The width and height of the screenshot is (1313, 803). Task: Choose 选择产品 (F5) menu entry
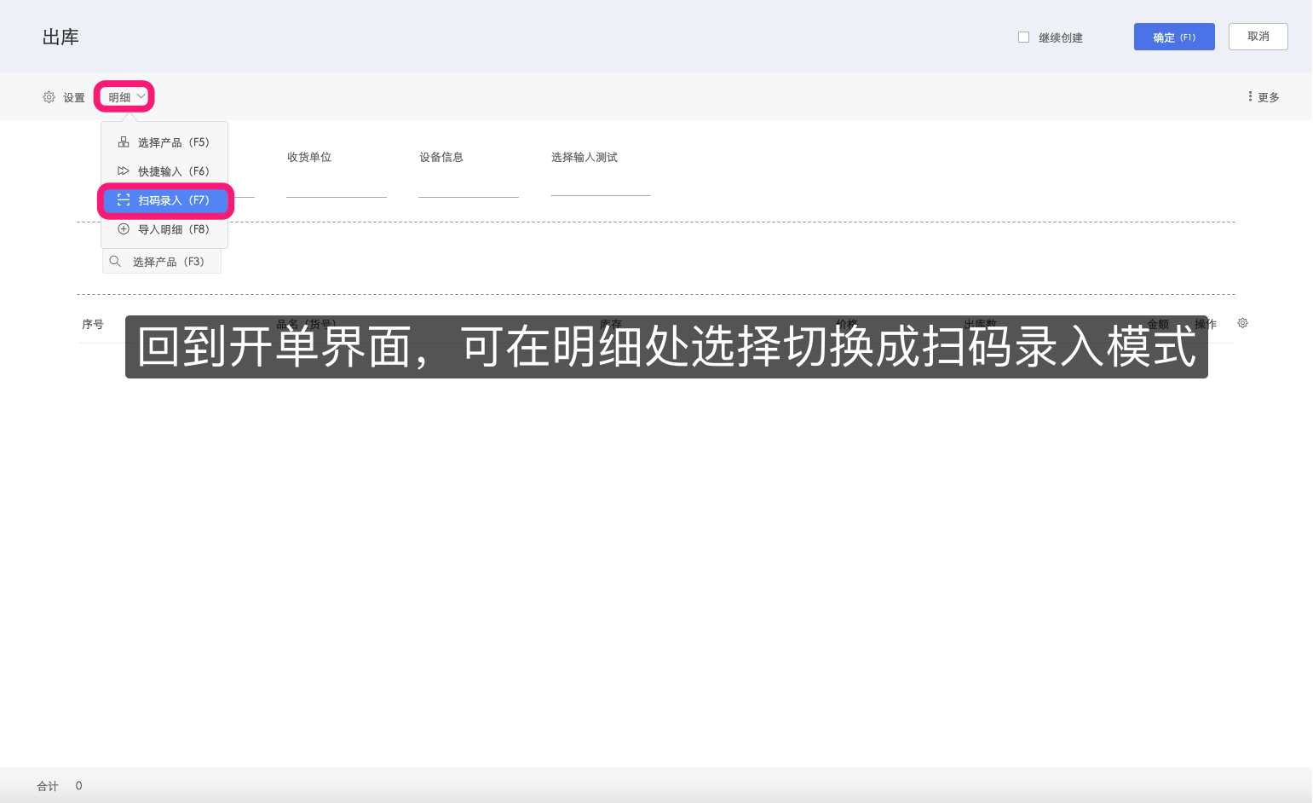pos(164,142)
